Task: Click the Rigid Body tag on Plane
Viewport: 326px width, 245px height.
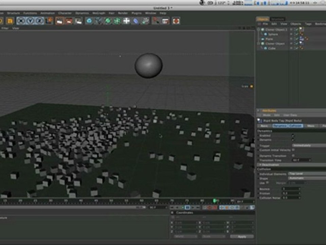Action: [x=302, y=39]
